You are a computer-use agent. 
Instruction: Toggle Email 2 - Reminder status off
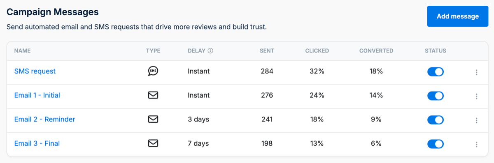(x=436, y=120)
